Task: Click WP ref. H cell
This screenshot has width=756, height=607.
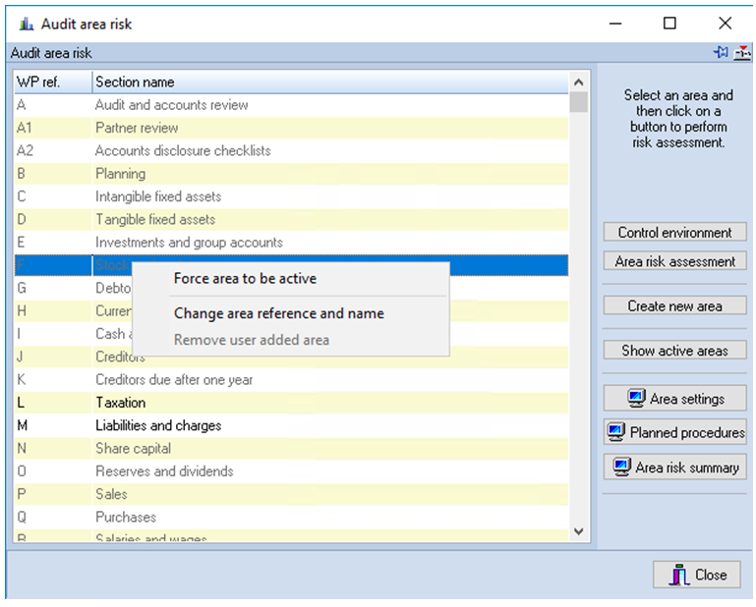Action: pyautogui.click(x=53, y=310)
